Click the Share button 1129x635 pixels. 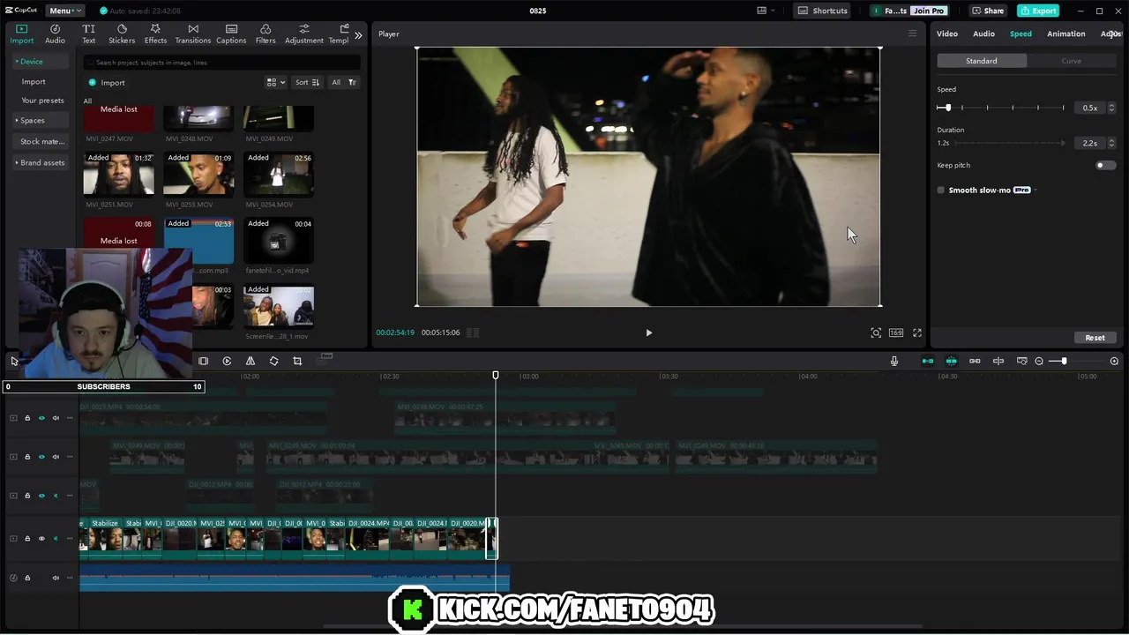click(x=987, y=11)
